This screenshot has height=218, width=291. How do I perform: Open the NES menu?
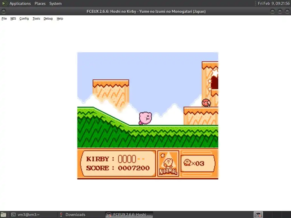pyautogui.click(x=13, y=18)
